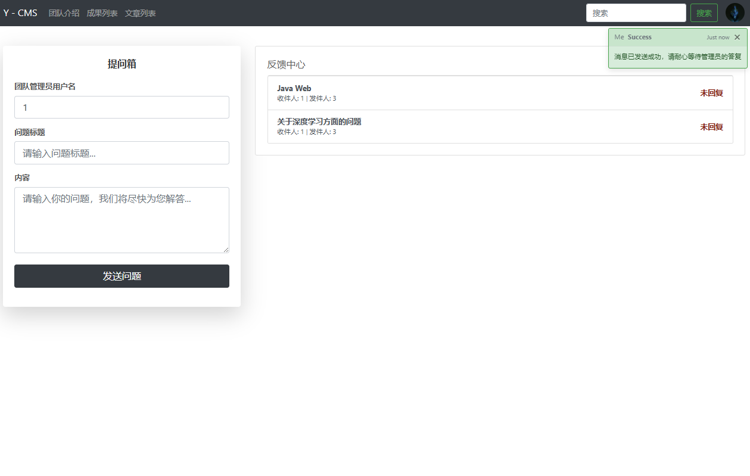This screenshot has height=476, width=750.
Task: Click the 消息已发送成功 toast message body
Action: point(677,57)
